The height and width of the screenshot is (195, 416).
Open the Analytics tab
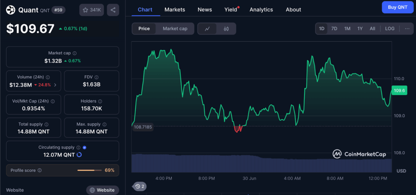click(261, 9)
